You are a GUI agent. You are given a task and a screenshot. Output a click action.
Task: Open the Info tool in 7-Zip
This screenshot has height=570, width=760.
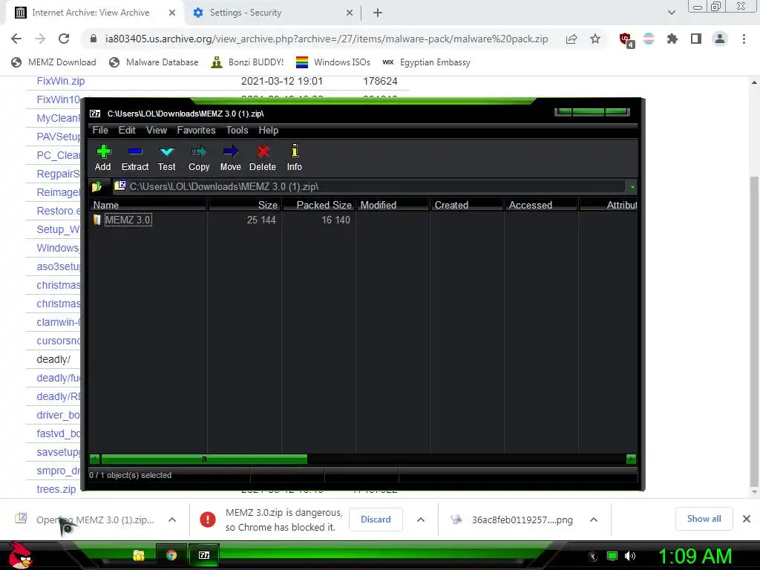coord(294,158)
